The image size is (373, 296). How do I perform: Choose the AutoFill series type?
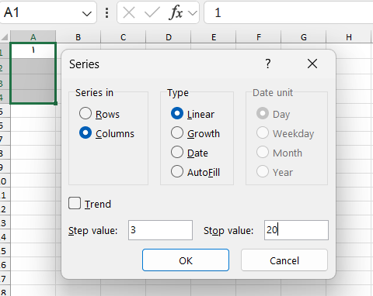pyautogui.click(x=177, y=171)
